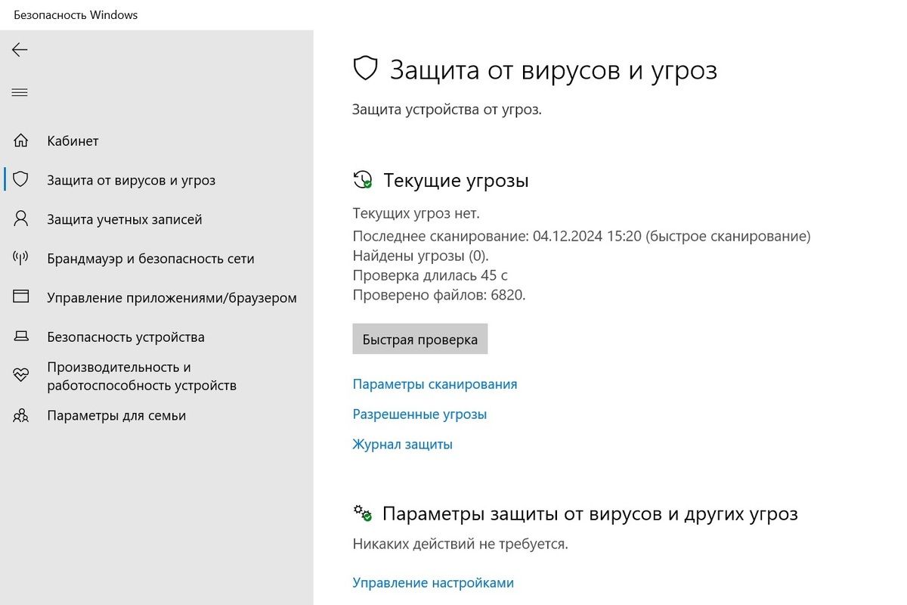Click the laptop device security icon
Viewport: 907px width, 605px height.
tap(21, 337)
